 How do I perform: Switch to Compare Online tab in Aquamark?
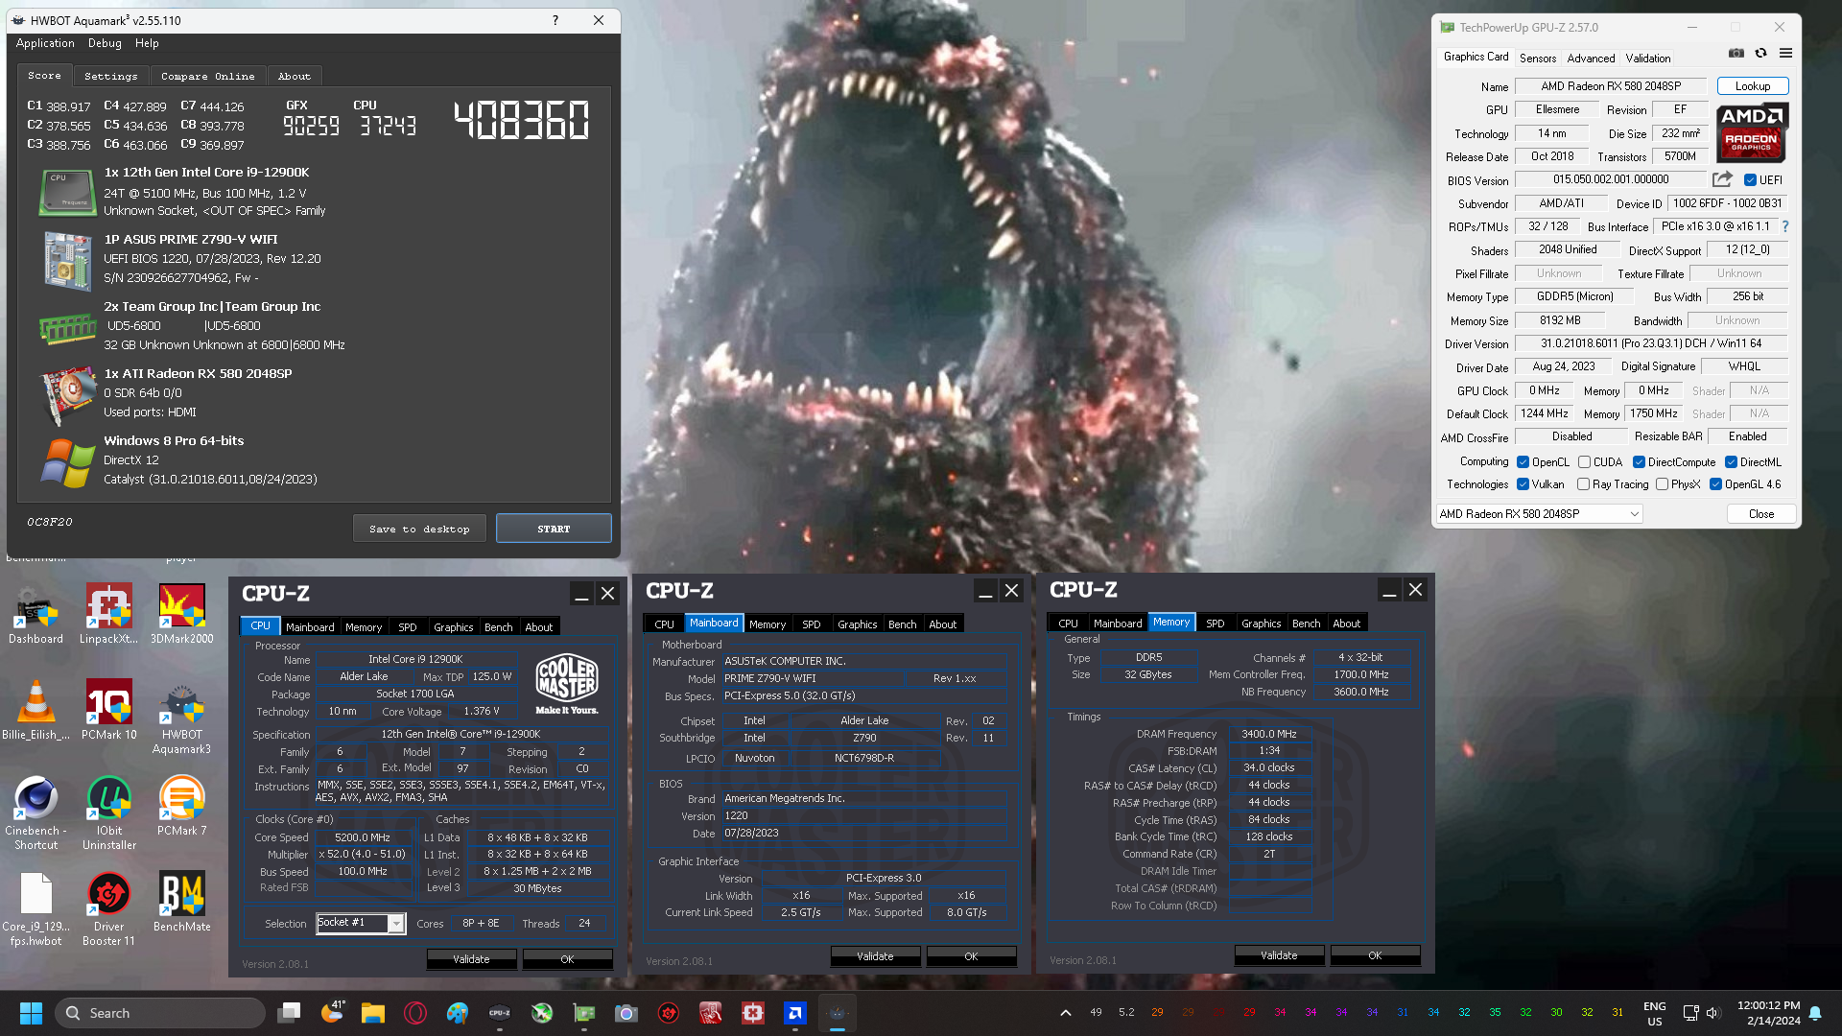pos(207,76)
